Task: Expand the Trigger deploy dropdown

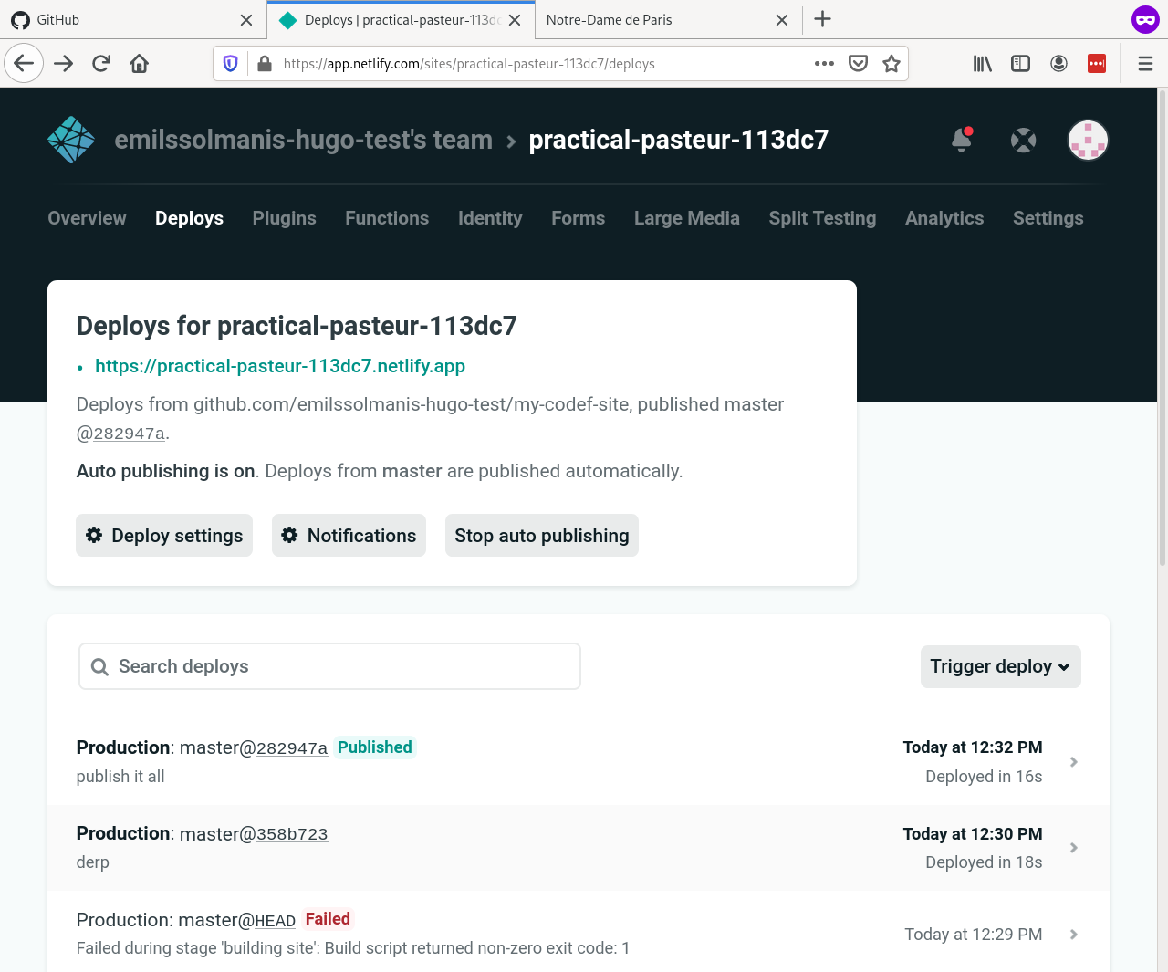Action: pyautogui.click(x=1000, y=666)
